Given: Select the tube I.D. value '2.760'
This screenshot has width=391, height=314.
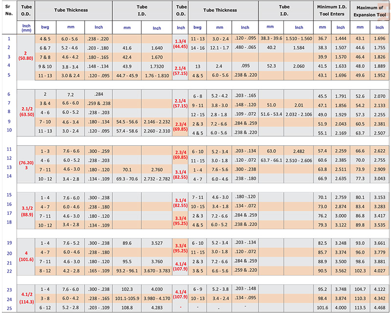Looking at the screenshot, I should point(157,170).
